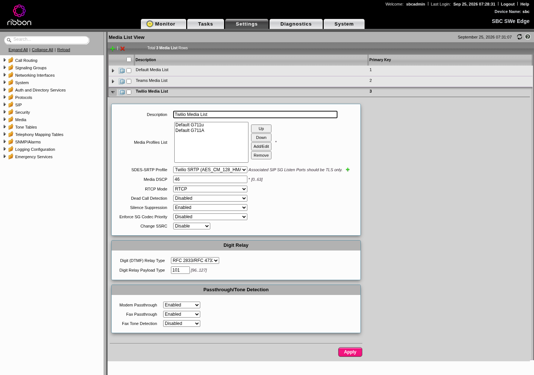Image resolution: width=534 pixels, height=375 pixels.
Task: Click the Reload link
Action: [x=63, y=50]
